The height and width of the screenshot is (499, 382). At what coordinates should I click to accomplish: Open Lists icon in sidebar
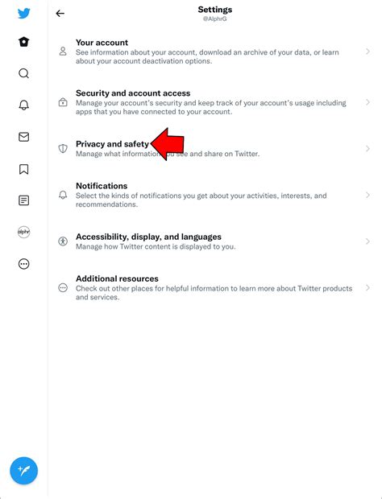point(24,200)
